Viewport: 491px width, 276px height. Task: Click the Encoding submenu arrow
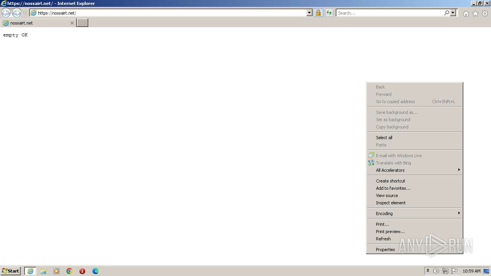(459, 213)
